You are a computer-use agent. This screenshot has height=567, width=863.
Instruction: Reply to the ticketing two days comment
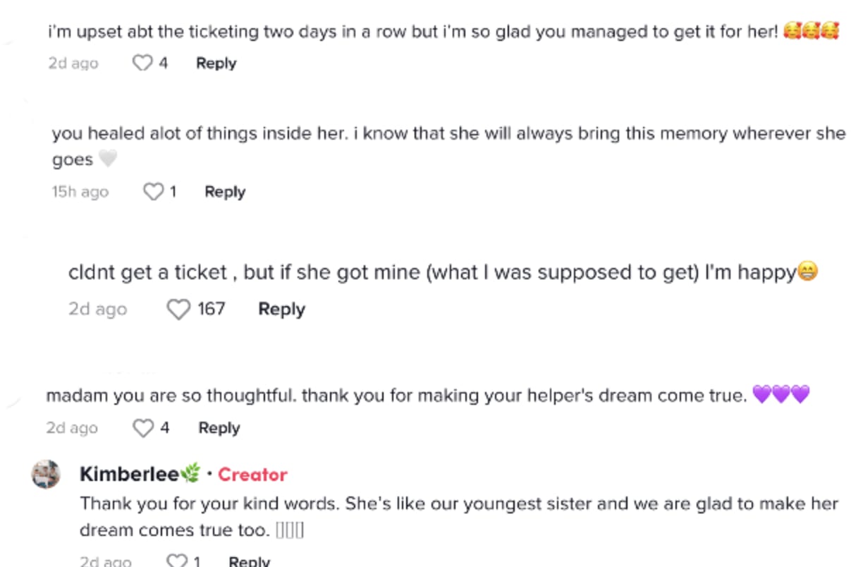tap(216, 63)
